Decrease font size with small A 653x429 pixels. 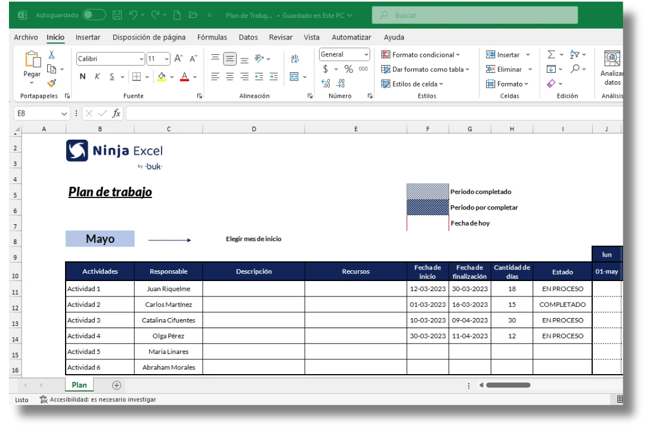tap(193, 58)
